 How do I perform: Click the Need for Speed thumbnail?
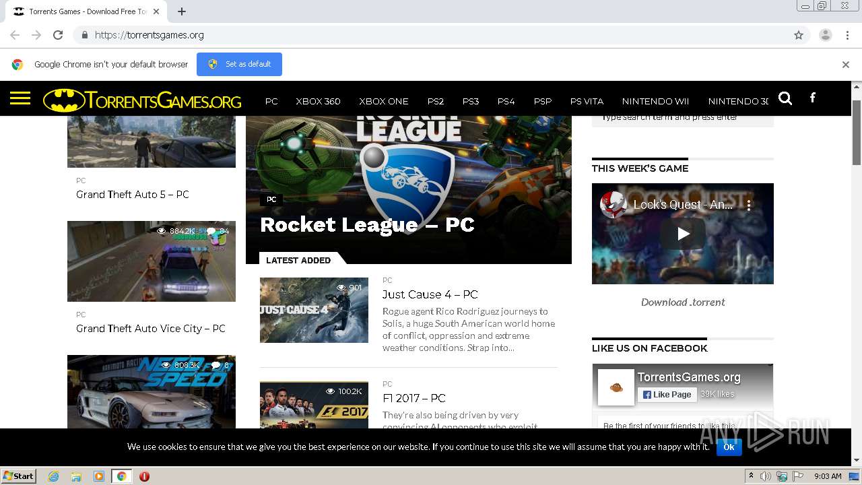[x=152, y=391]
